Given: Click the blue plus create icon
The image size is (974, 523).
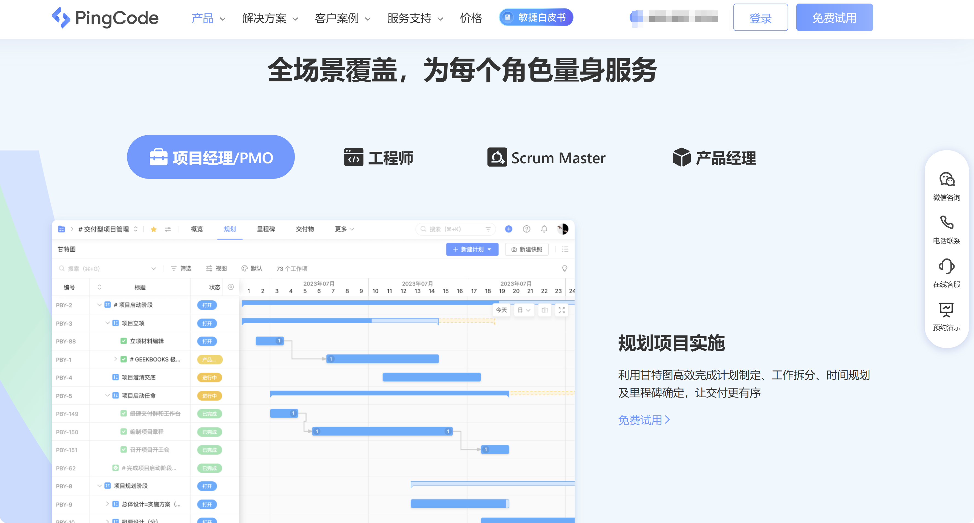Looking at the screenshot, I should point(509,229).
